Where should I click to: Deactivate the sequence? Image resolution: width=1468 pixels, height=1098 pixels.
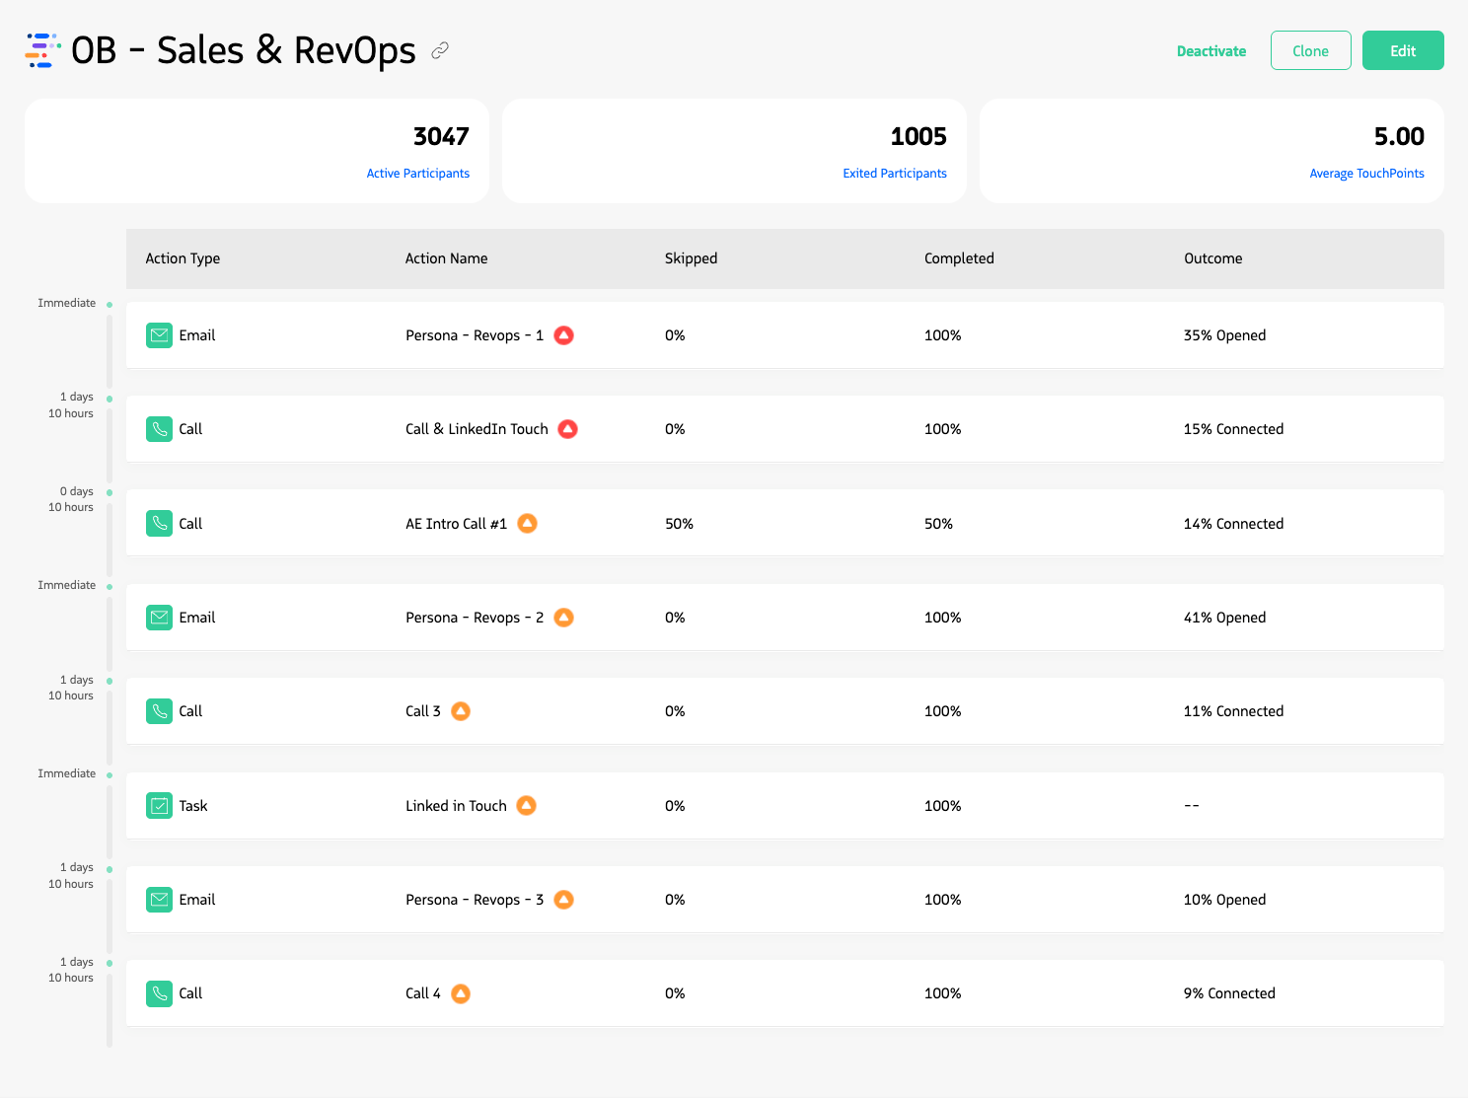(x=1211, y=50)
